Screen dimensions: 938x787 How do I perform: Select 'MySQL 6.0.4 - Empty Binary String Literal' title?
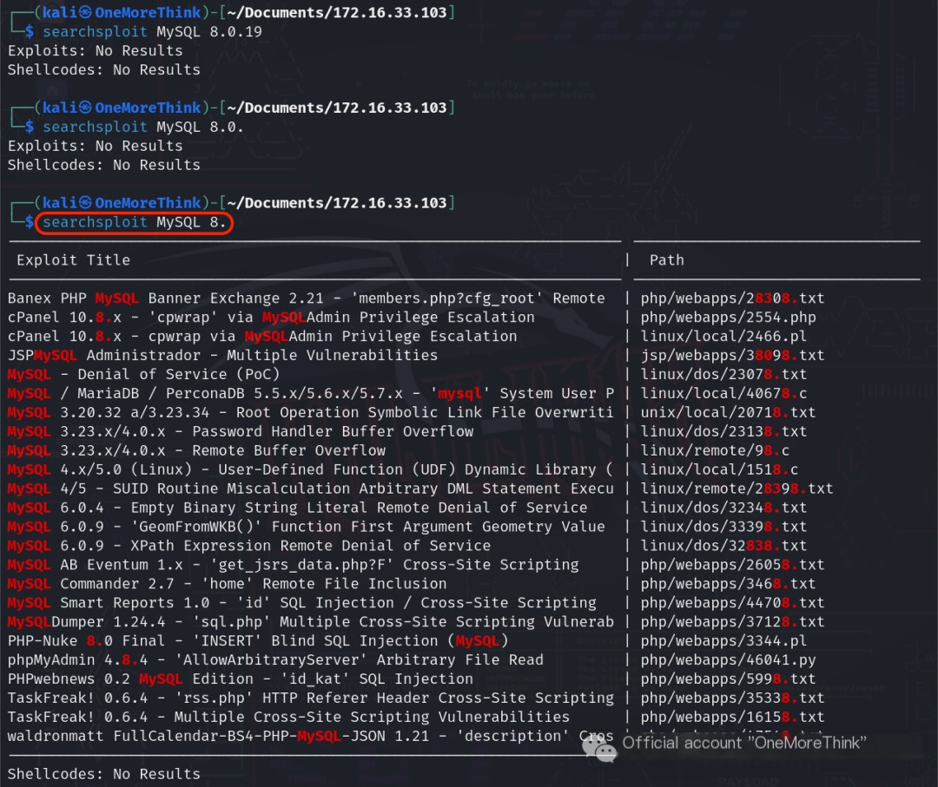pos(297,508)
